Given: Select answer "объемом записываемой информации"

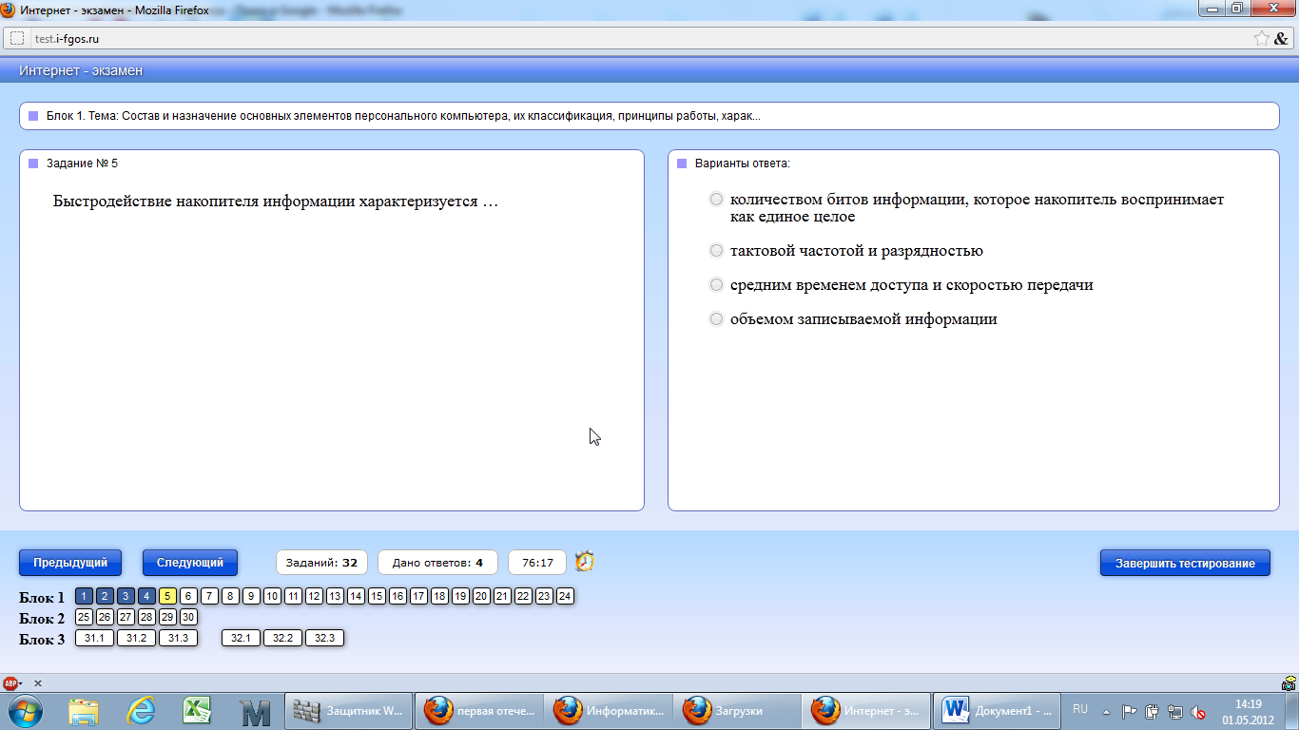Looking at the screenshot, I should pyautogui.click(x=717, y=319).
